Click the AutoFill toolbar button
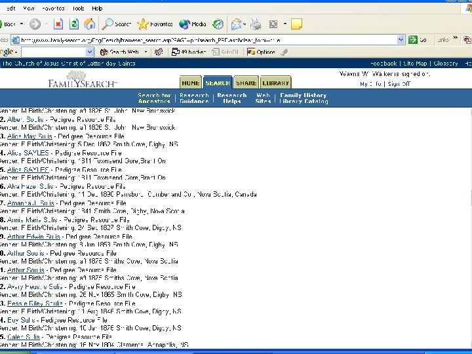This screenshot has height=354, width=472. (226, 52)
